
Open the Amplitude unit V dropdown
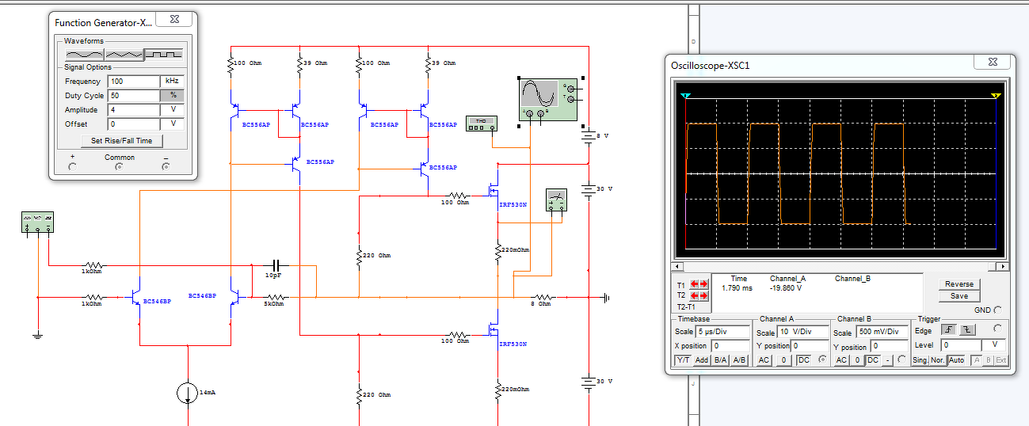click(173, 109)
